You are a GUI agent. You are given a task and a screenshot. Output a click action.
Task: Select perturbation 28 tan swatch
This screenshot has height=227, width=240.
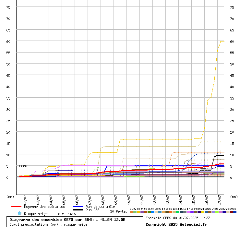(x=227, y=212)
